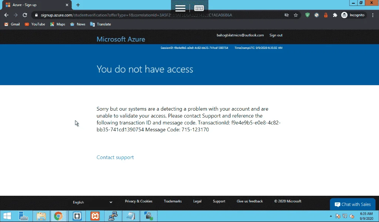Reload the Azure sign up page
Screen dimensions: 379x222
[25, 15]
